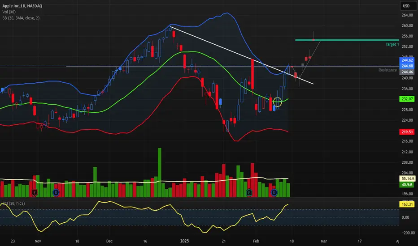Screen dimensions: 418x246
Task: Click the Target 1 label
Action: point(392,44)
